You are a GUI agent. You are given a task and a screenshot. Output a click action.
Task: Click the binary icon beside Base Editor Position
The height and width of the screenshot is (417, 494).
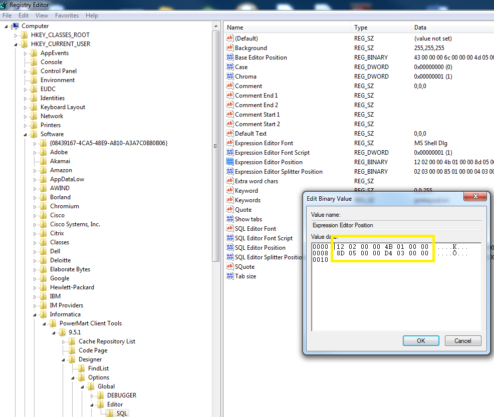(229, 57)
